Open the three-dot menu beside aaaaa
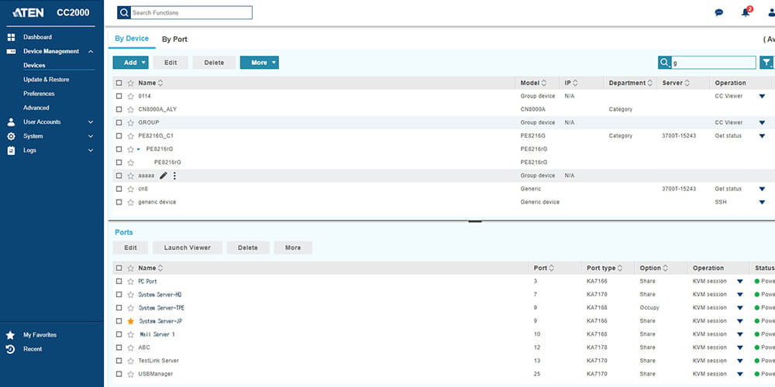Viewport: 775px width, 387px height. click(174, 176)
